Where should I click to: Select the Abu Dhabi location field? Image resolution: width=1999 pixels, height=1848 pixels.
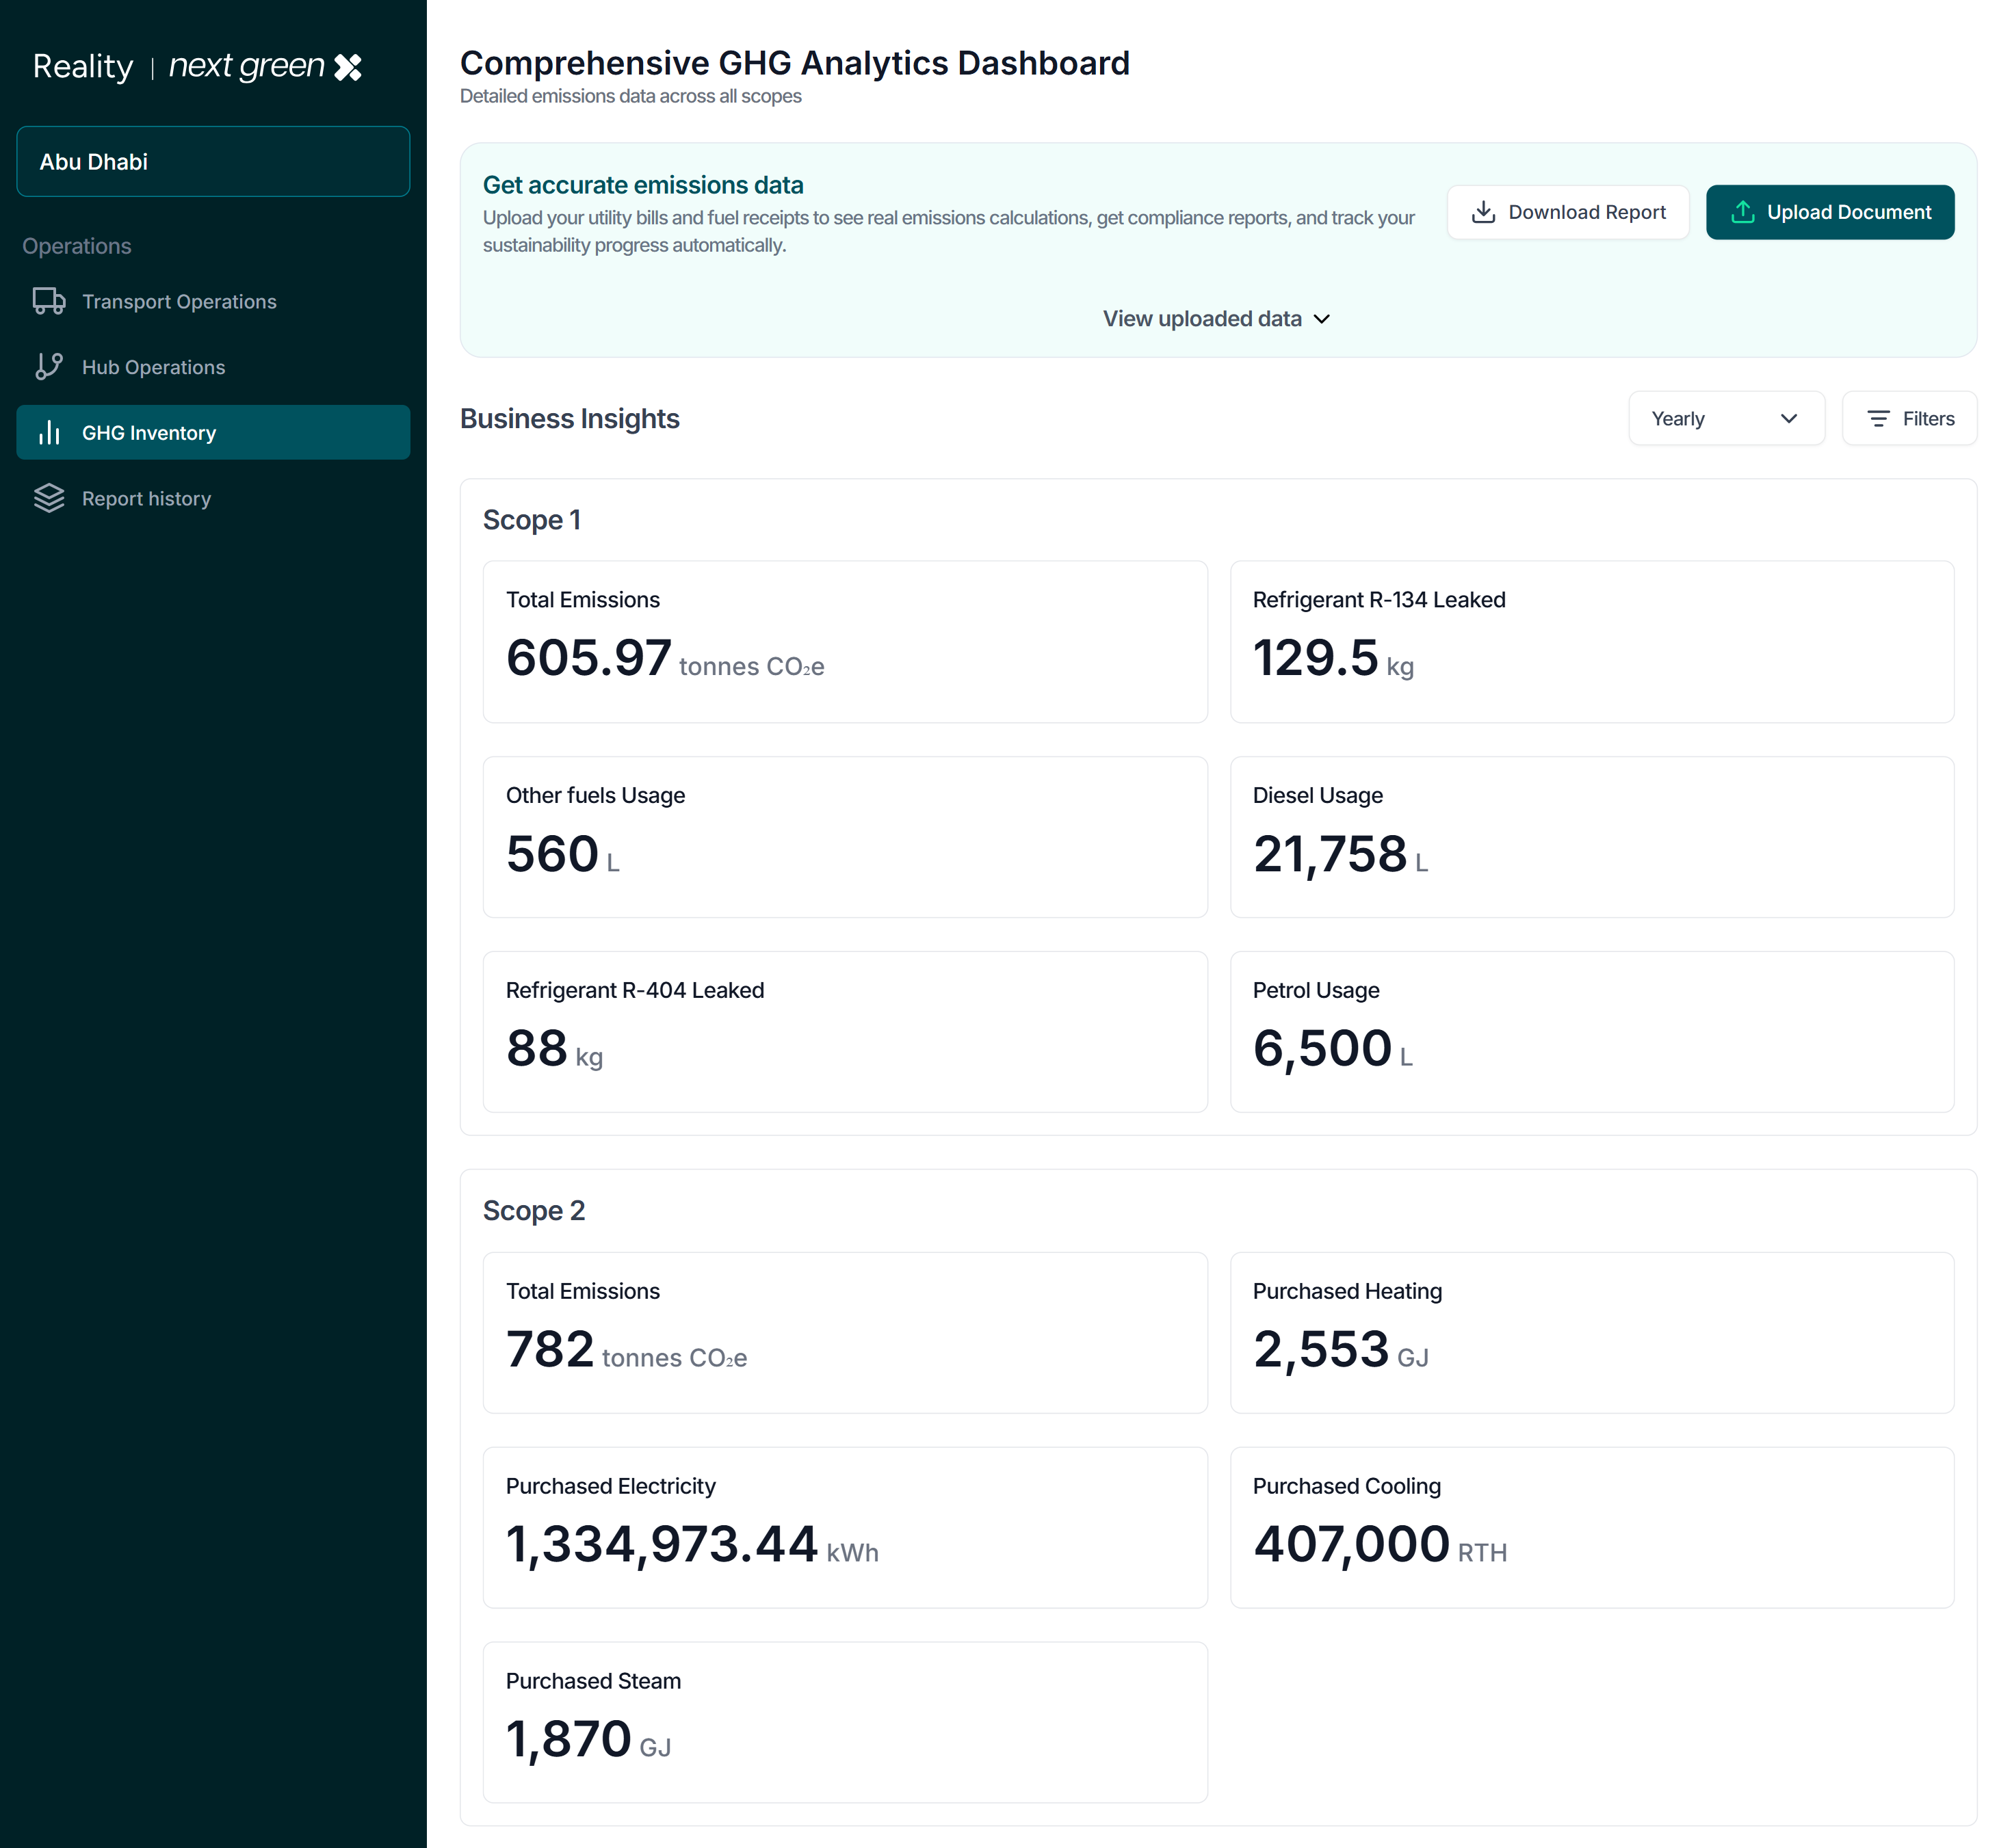(x=213, y=161)
